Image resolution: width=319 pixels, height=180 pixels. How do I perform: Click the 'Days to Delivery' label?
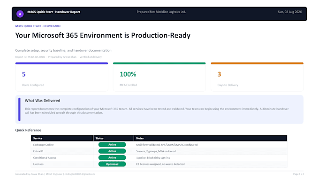point(228,85)
